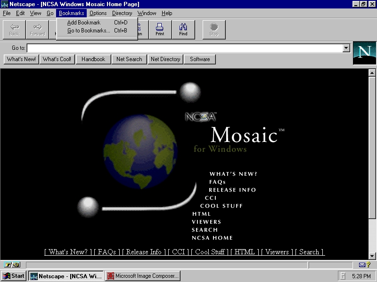Click the vertical scrollbar thumb
The height and width of the screenshot is (282, 377).
point(372,148)
